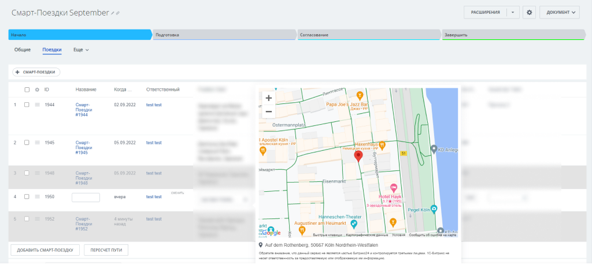
Task: Set stage to Подготовка
Action: pyautogui.click(x=224, y=35)
